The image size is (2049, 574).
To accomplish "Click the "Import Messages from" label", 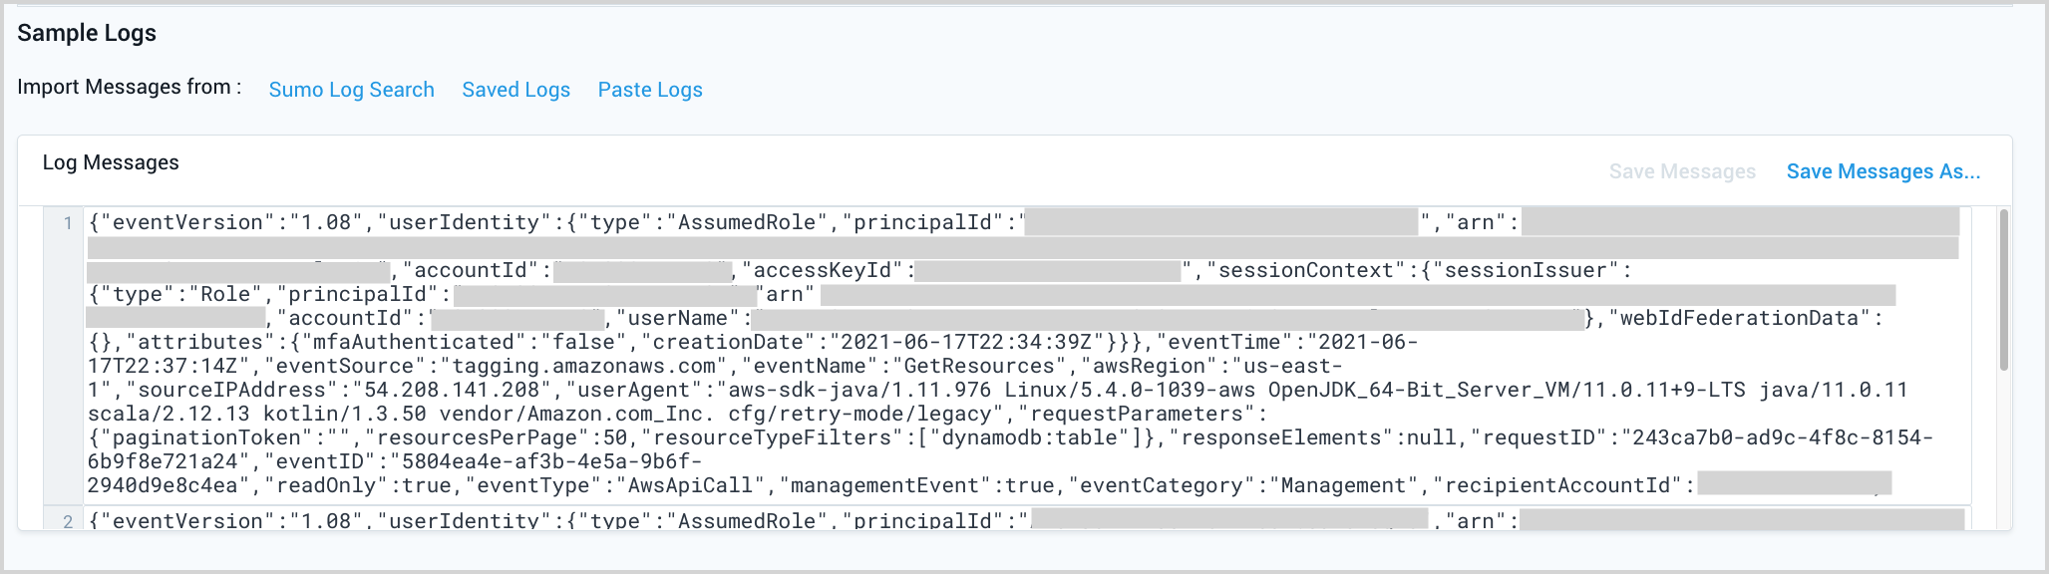I will (129, 87).
